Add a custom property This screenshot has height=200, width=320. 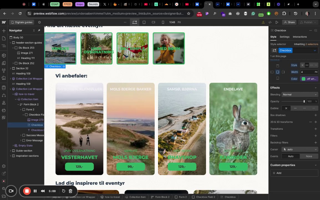pyautogui.click(x=294, y=173)
